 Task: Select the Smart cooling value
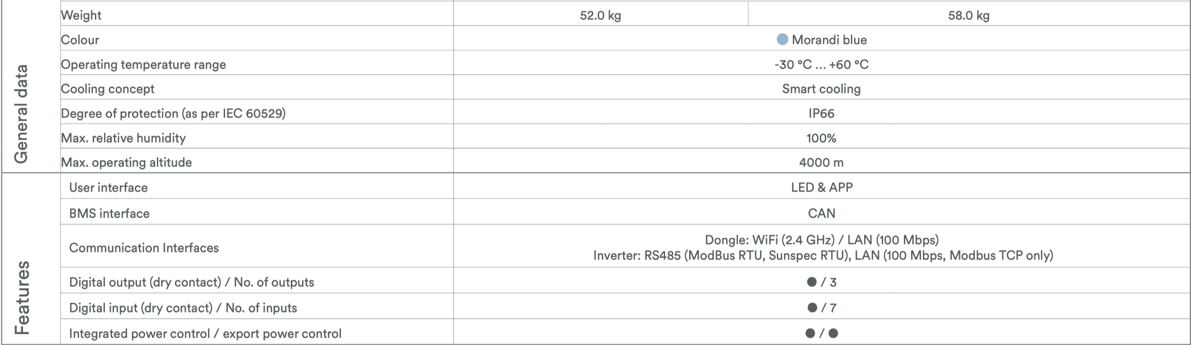[x=821, y=89]
